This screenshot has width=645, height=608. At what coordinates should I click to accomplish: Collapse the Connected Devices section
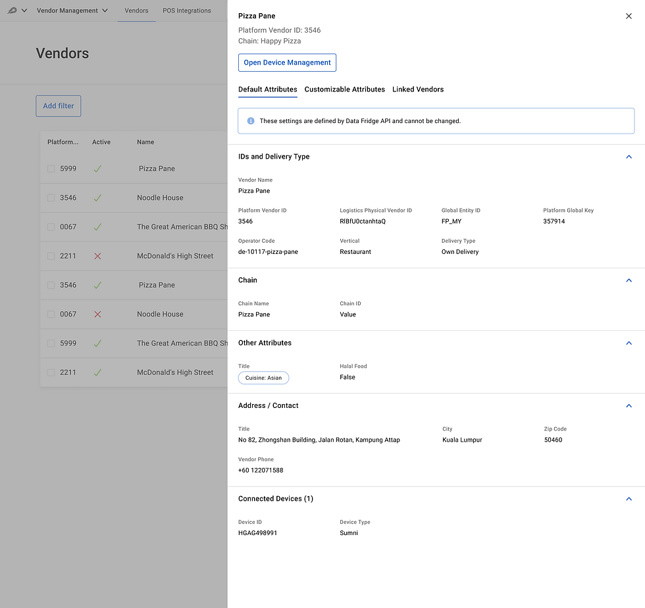tap(629, 499)
